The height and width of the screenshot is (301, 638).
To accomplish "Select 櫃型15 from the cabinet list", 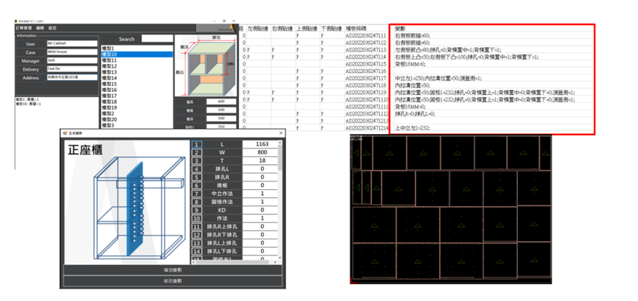I will click(110, 84).
